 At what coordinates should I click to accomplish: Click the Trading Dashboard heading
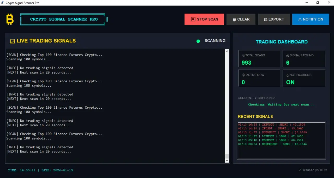[x=282, y=42]
